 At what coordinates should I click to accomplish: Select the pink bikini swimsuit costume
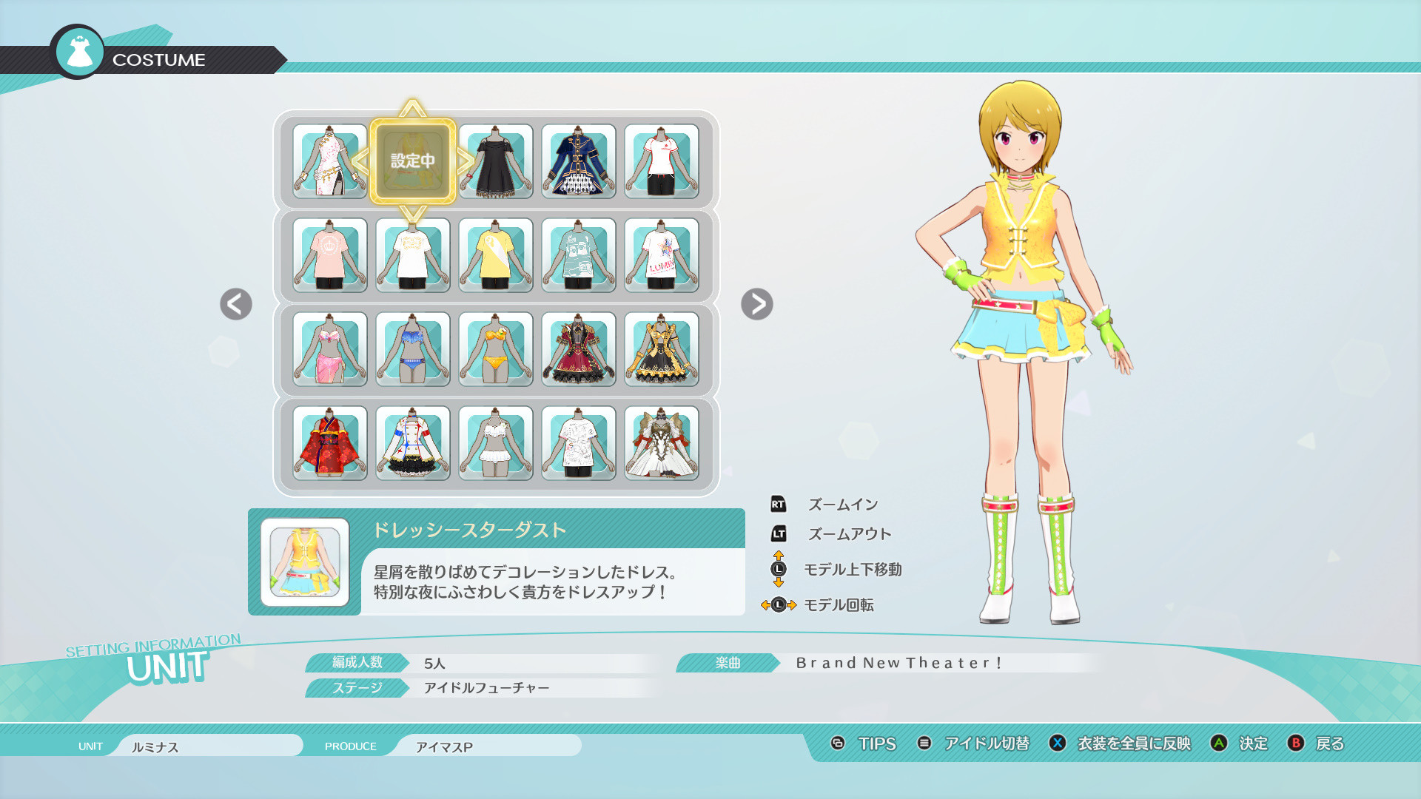[x=329, y=350]
